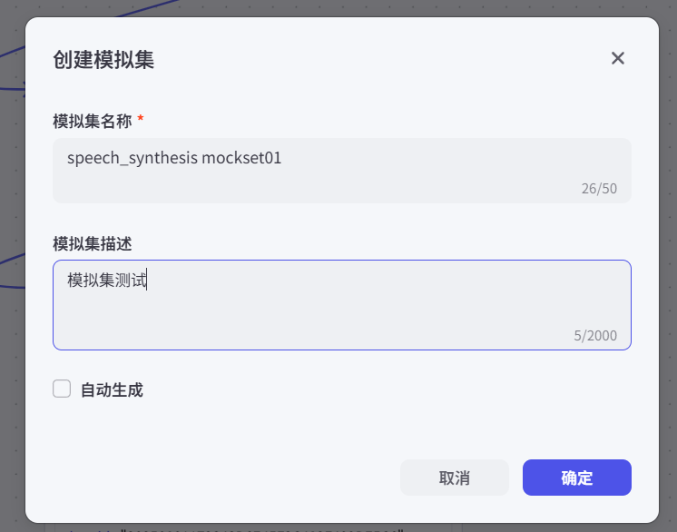The image size is (677, 532).
Task: Enable the 自动生成 checkbox
Action: click(x=62, y=389)
